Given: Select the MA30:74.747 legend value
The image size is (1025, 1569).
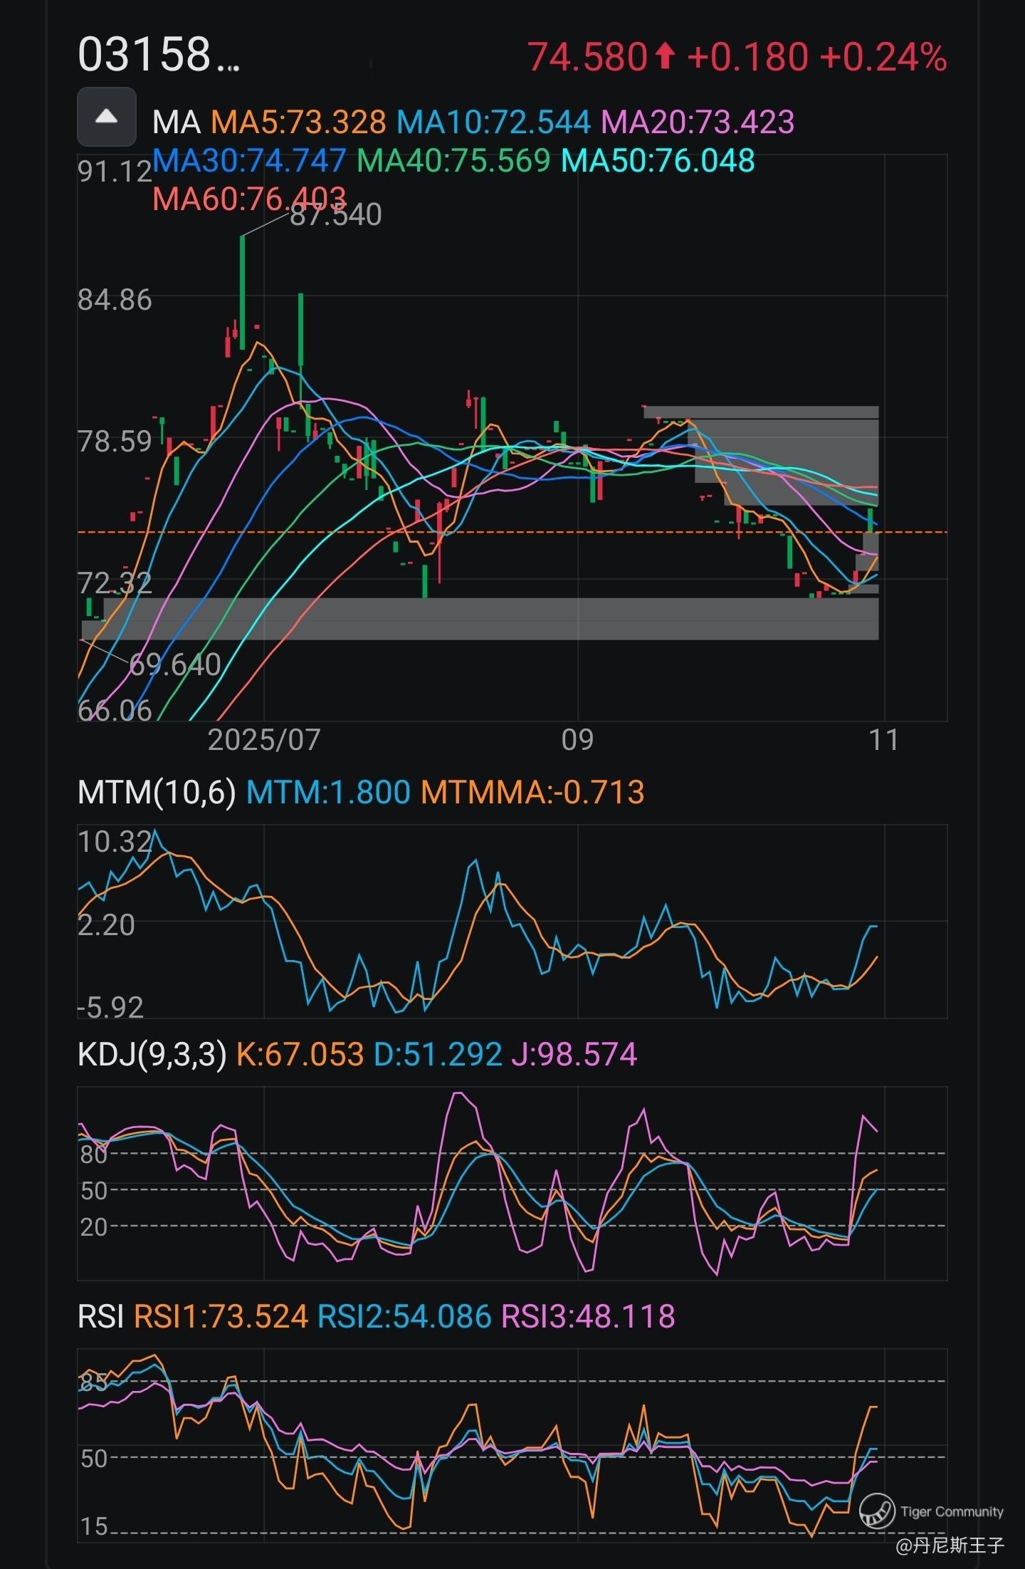Looking at the screenshot, I should (249, 161).
